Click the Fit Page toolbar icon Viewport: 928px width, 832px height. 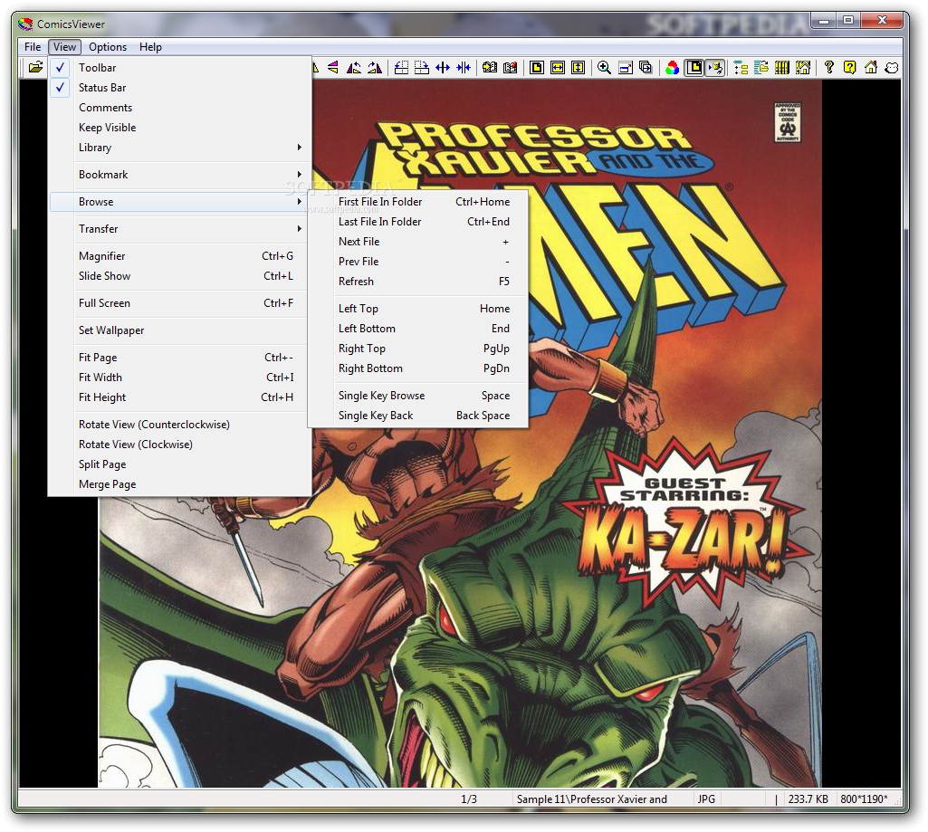click(537, 68)
